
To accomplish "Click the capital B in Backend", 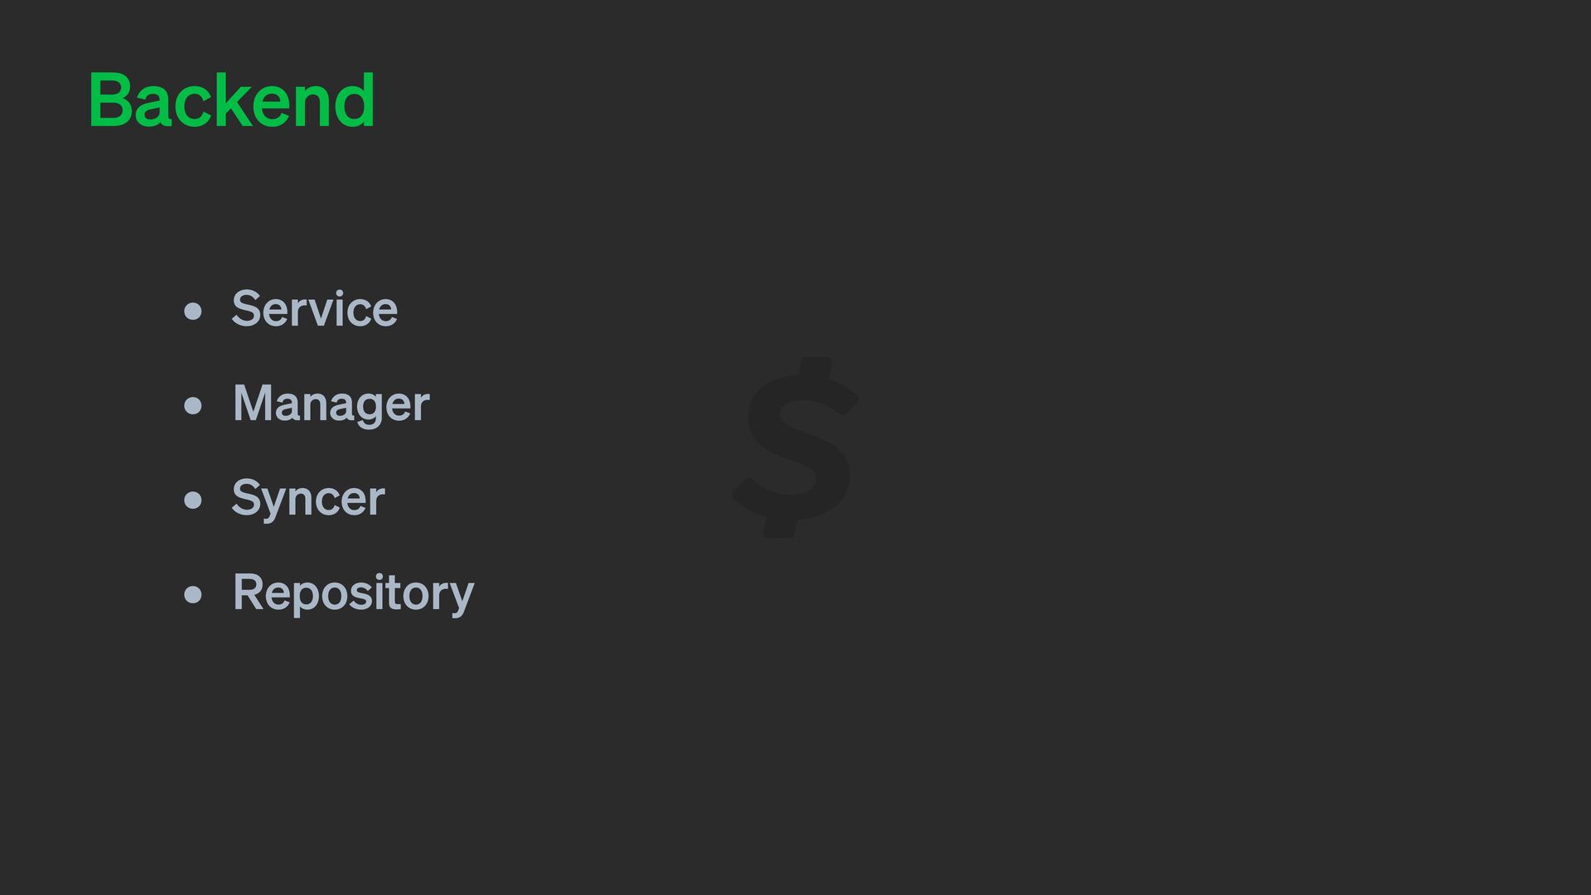I will click(110, 101).
